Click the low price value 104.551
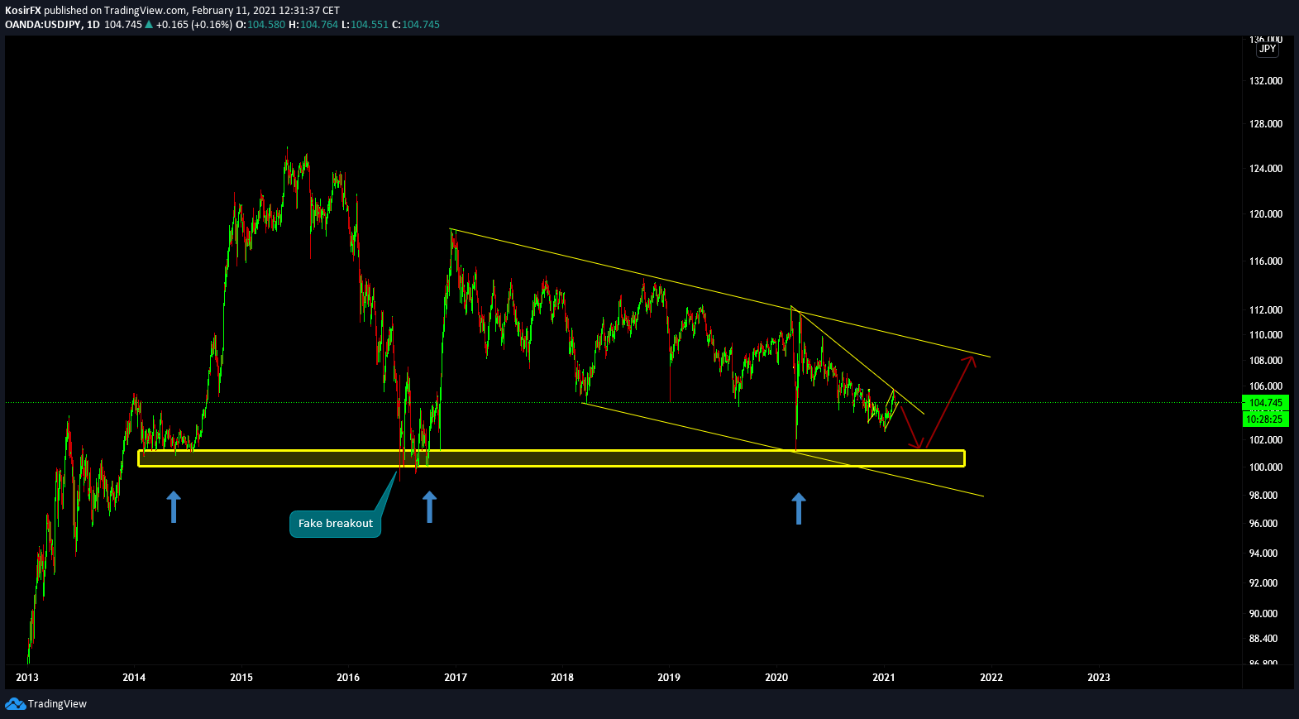 click(x=370, y=25)
